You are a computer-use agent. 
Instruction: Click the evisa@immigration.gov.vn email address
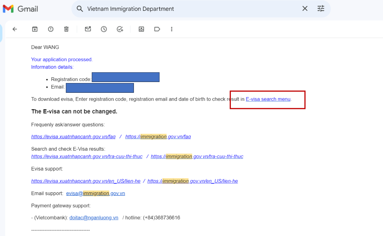pyautogui.click(x=96, y=193)
